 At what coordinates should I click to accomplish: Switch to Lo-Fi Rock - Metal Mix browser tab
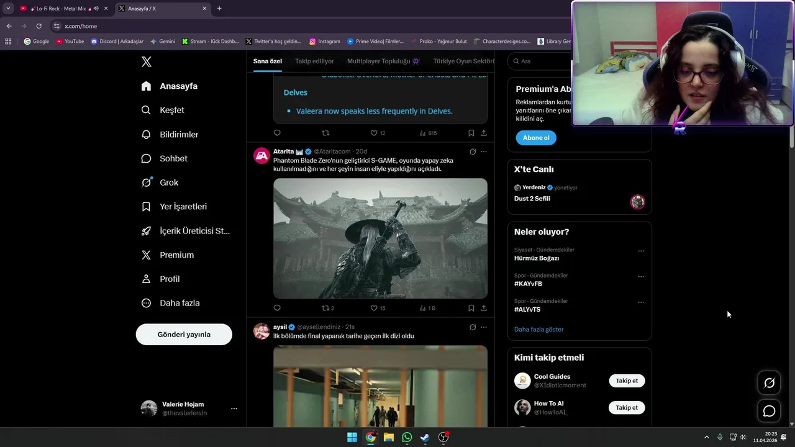64,9
